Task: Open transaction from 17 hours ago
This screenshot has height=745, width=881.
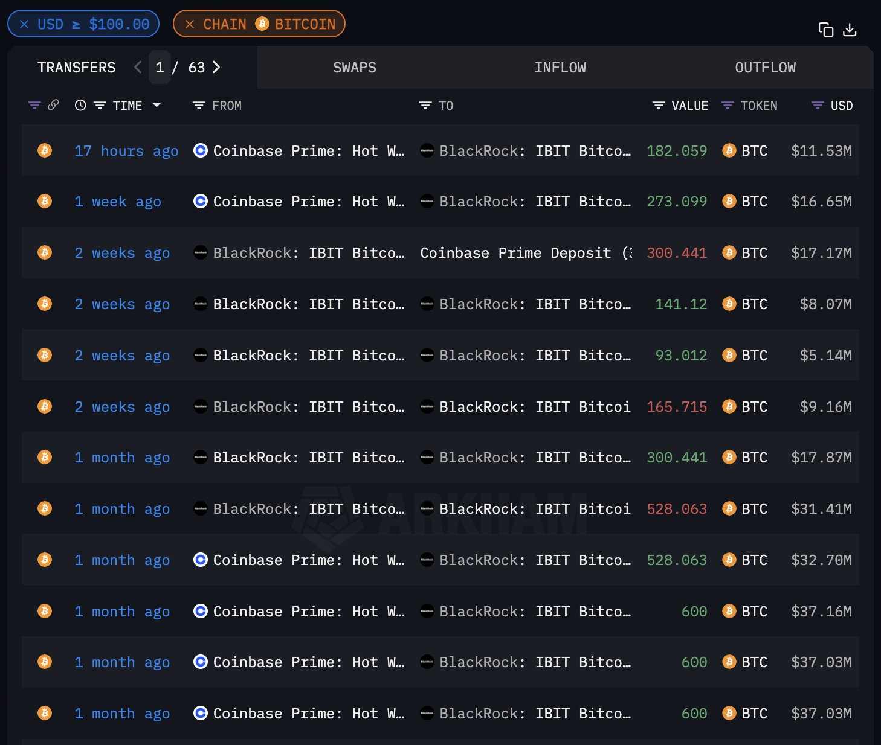Action: [x=126, y=150]
